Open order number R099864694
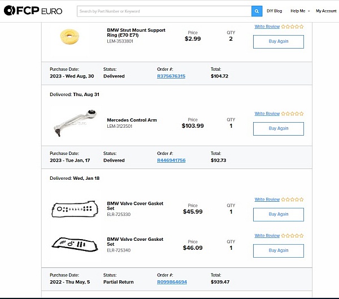The image size is (339, 299). pyautogui.click(x=172, y=282)
